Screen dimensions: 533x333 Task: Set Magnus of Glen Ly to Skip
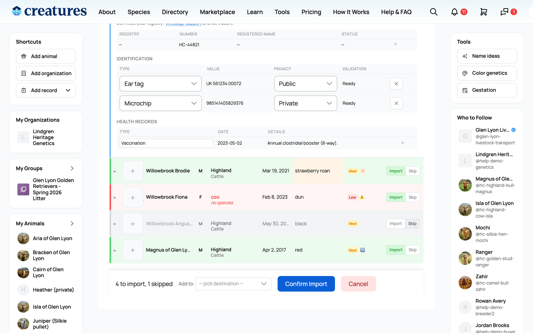412,250
